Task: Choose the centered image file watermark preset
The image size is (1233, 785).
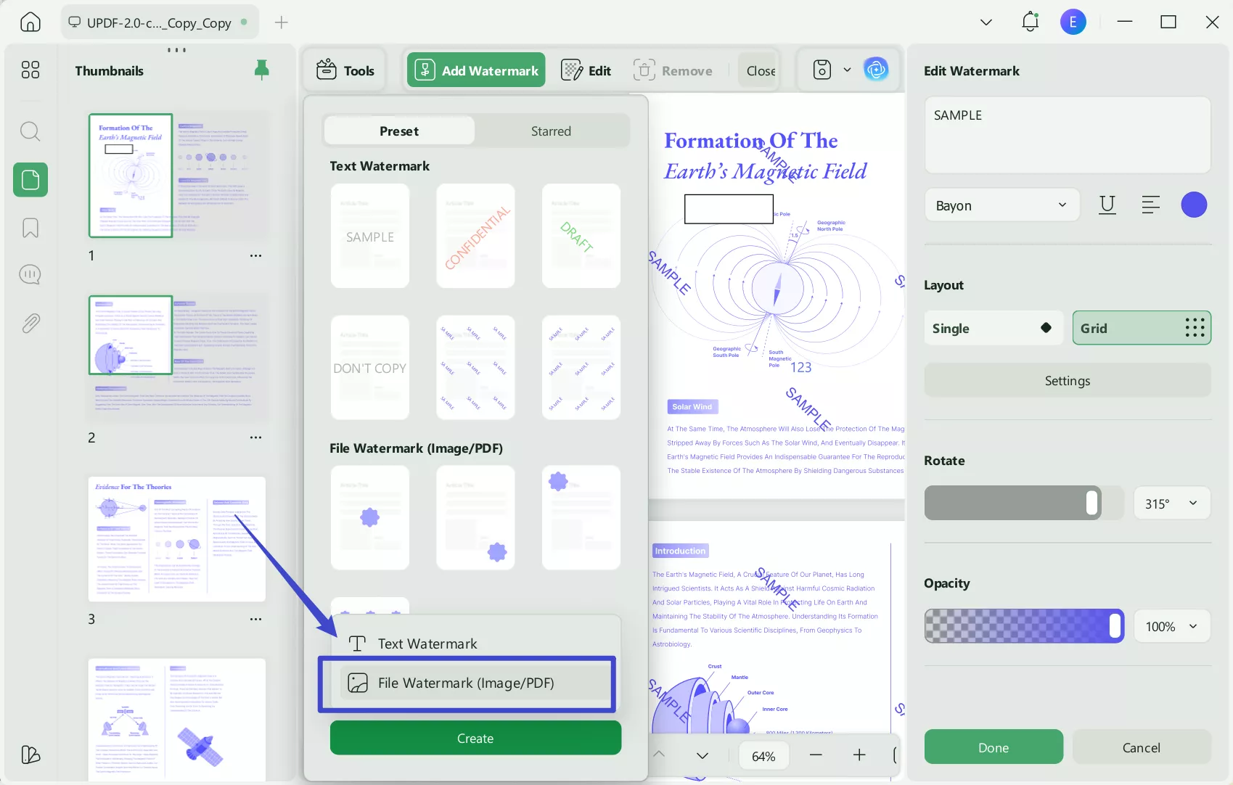Action: [370, 517]
